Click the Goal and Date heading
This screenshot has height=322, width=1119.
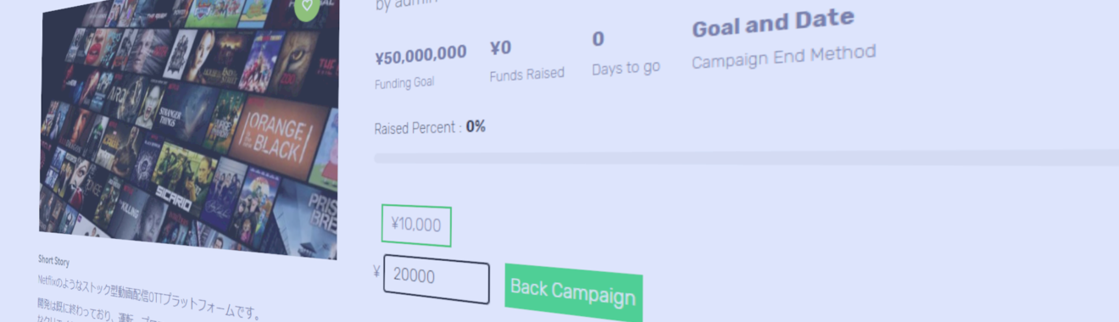pos(773,24)
